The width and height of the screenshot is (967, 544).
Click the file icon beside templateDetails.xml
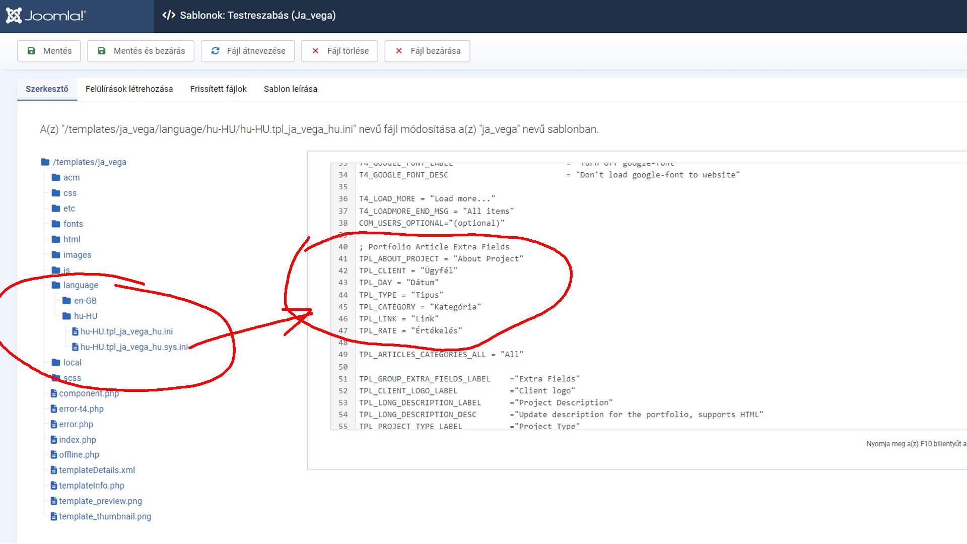pyautogui.click(x=54, y=470)
